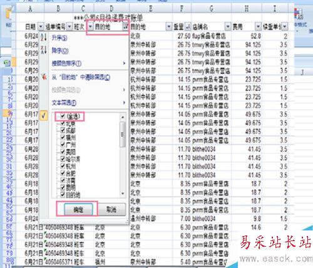Image resolution: width=313 pixels, height=268 pixels.
Task: Select column E header
Action: point(151,9)
